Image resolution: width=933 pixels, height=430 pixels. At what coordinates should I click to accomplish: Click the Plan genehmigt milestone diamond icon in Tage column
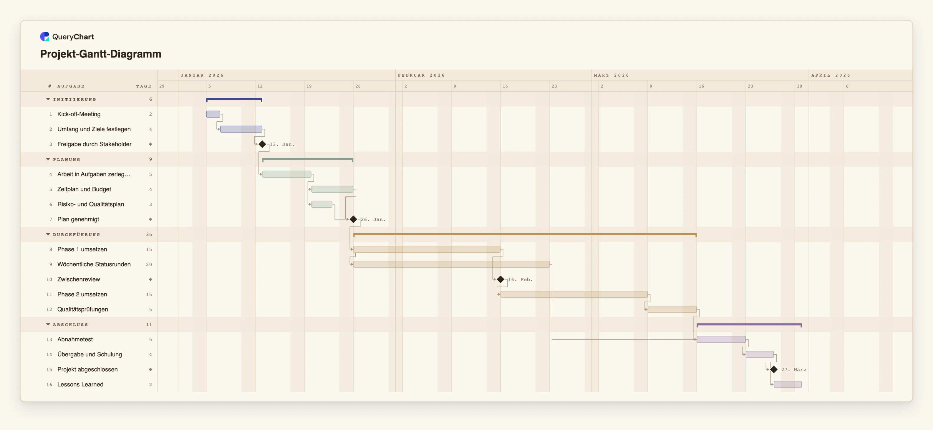(150, 219)
